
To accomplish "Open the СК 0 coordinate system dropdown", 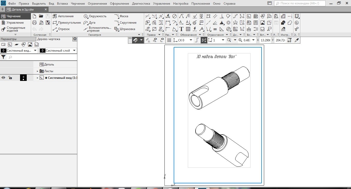I will click(x=191, y=40).
